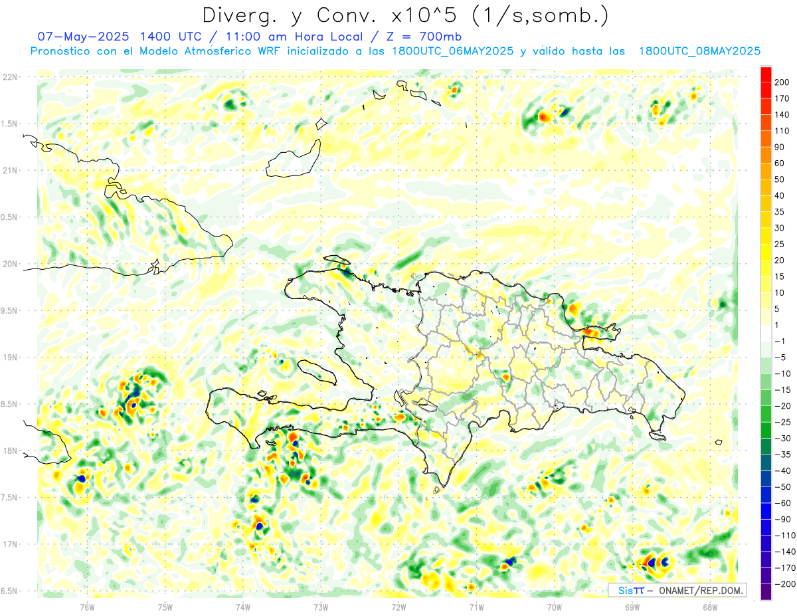The height and width of the screenshot is (616, 797).
Task: Click positive colorbar label 60
Action: tap(780, 163)
